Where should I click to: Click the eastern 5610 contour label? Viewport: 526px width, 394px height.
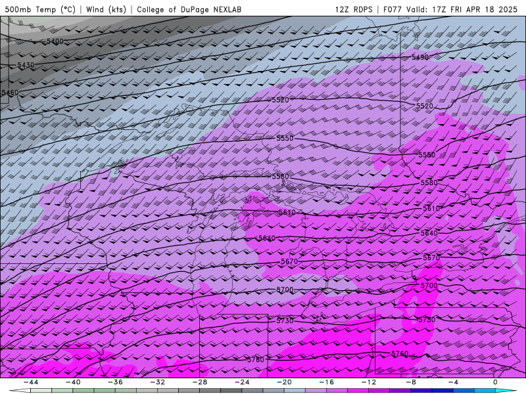[431, 208]
